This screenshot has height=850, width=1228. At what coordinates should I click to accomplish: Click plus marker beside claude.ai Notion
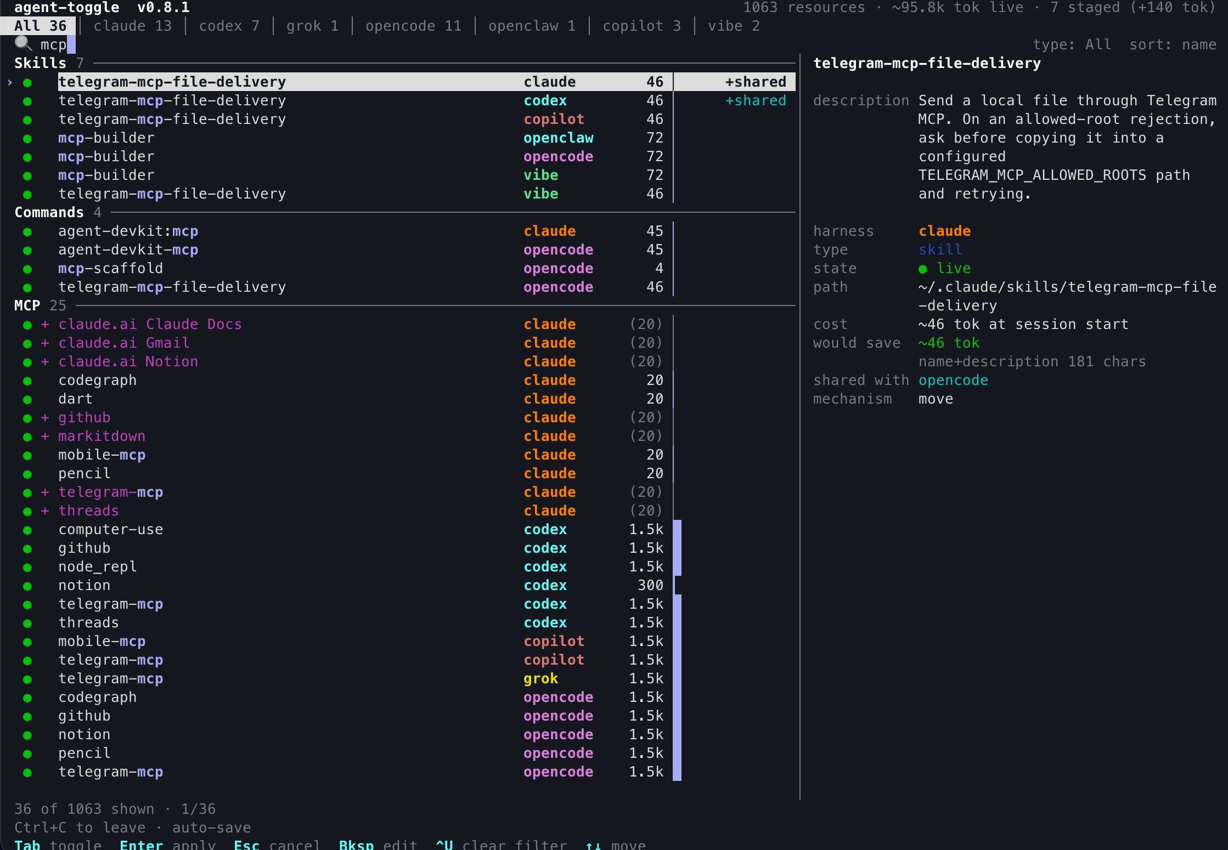click(45, 362)
